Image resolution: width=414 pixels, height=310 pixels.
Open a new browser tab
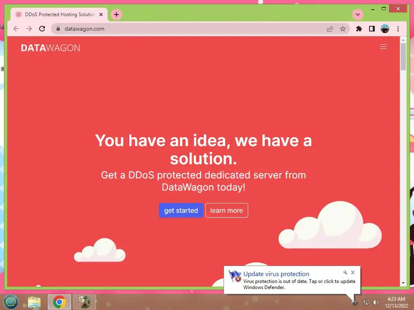coord(116,15)
